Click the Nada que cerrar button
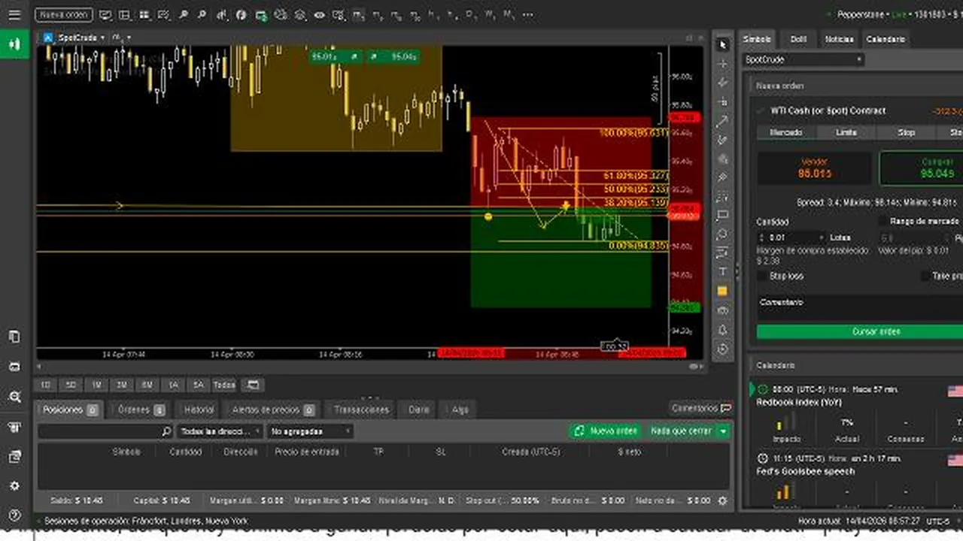This screenshot has width=963, height=541. click(x=681, y=431)
